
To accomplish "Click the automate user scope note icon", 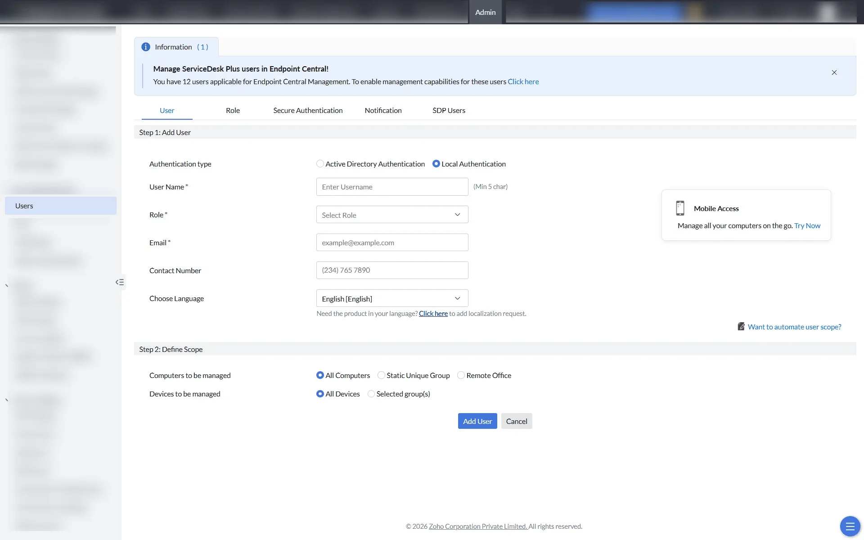I will coord(741,326).
